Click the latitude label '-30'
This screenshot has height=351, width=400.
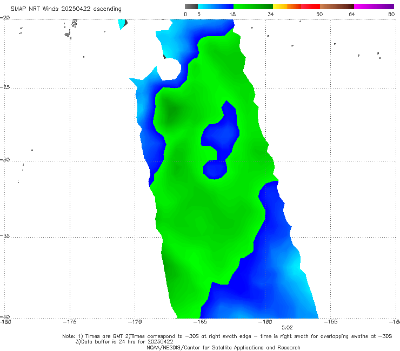[5, 159]
